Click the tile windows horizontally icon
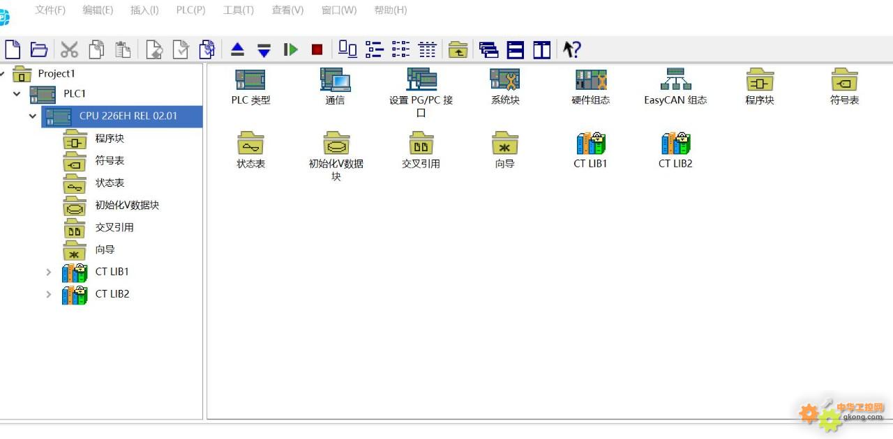This screenshot has width=893, height=439. tap(516, 49)
